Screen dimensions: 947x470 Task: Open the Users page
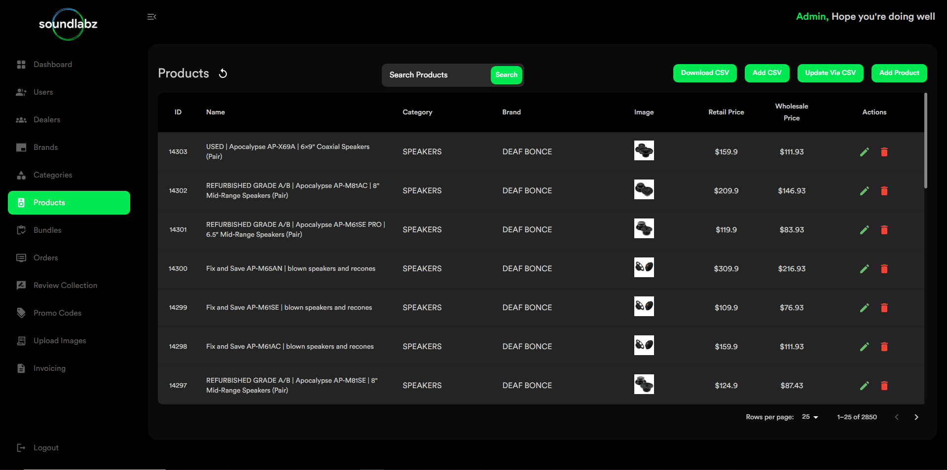(x=69, y=92)
